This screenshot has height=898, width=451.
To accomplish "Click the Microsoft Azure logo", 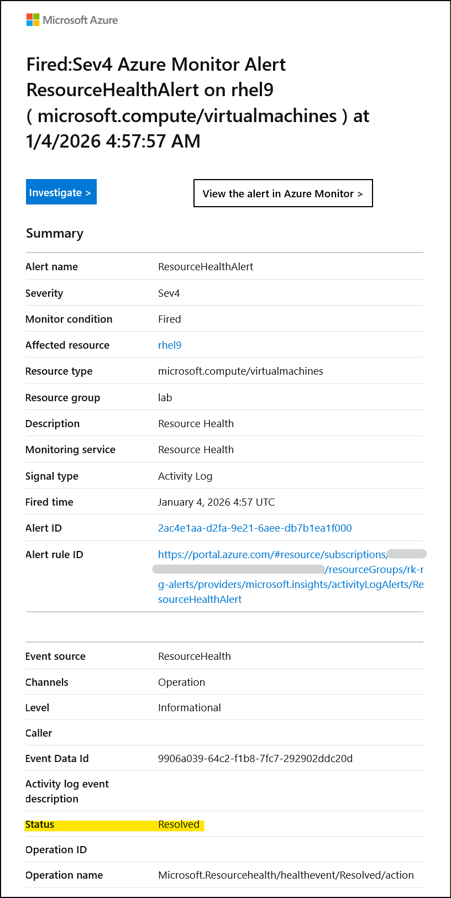I will (x=72, y=20).
